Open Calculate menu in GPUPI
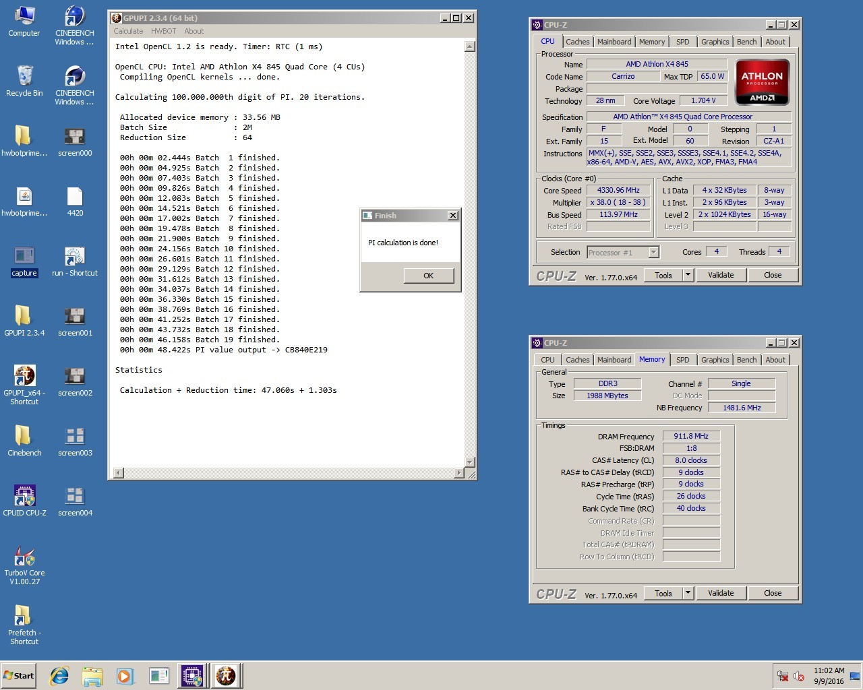The width and height of the screenshot is (863, 690). click(128, 31)
